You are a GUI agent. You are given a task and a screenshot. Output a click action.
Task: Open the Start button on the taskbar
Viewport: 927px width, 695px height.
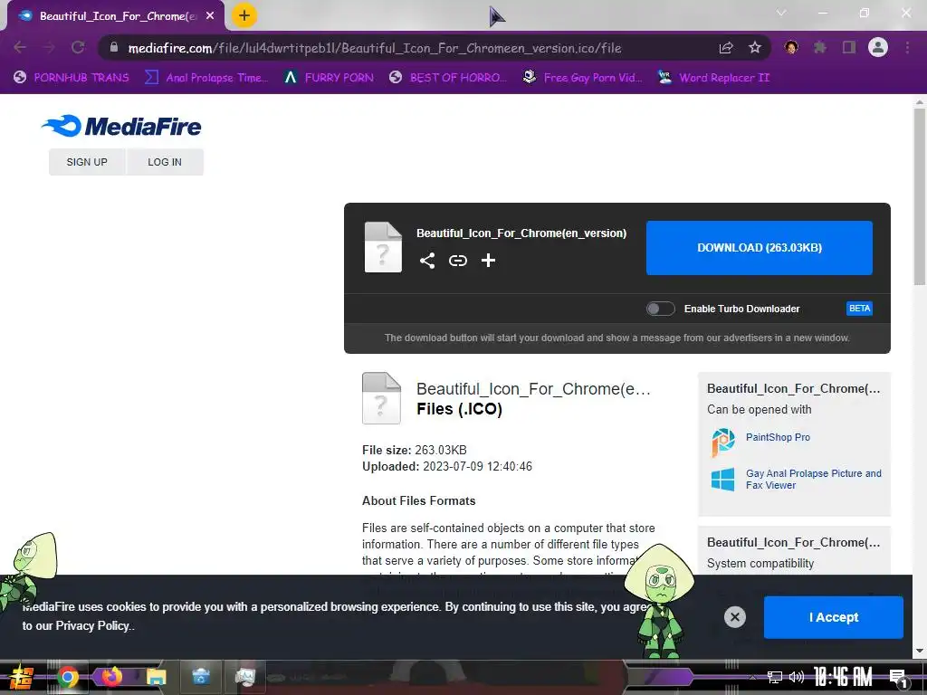[x=21, y=678]
